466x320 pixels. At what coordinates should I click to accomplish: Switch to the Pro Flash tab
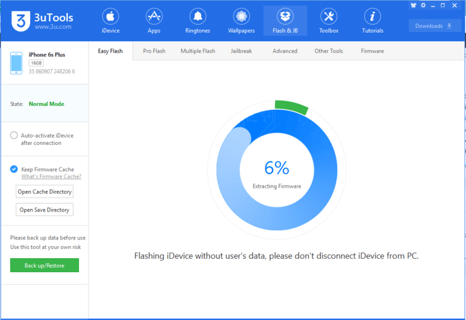point(154,51)
